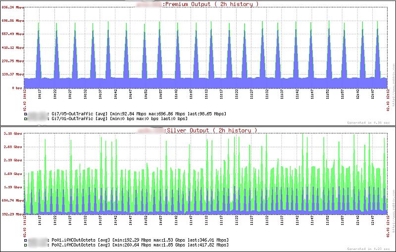This screenshot has width=396, height=252.
Task: Click the 0 bps label on Premium graph
Action: [17, 88]
